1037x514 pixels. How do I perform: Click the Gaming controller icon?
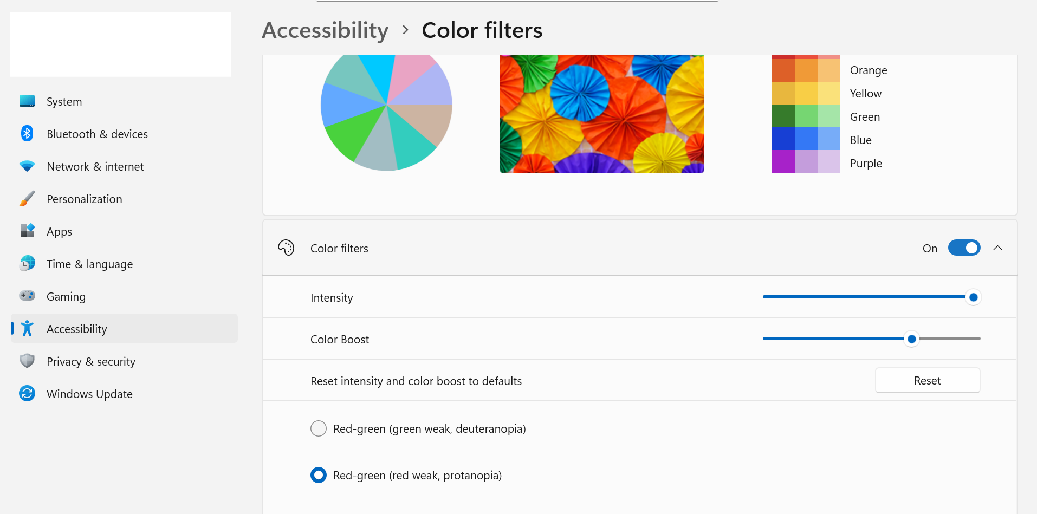tap(27, 296)
